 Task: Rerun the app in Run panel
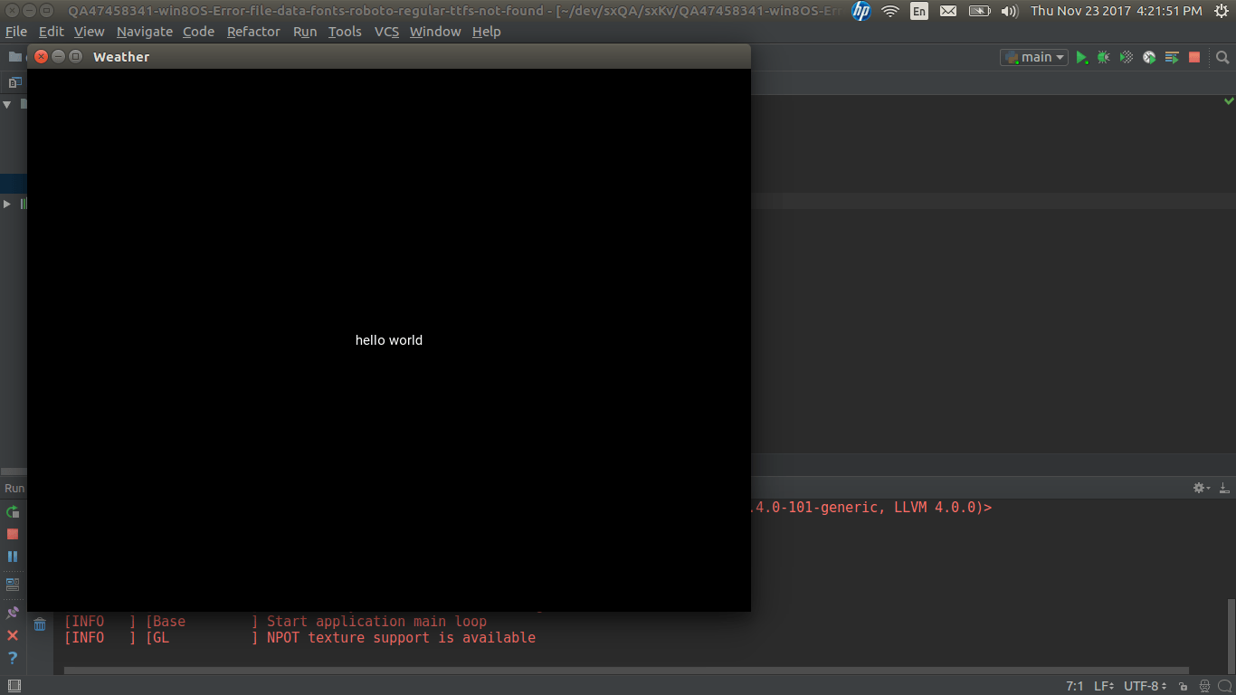click(x=13, y=512)
